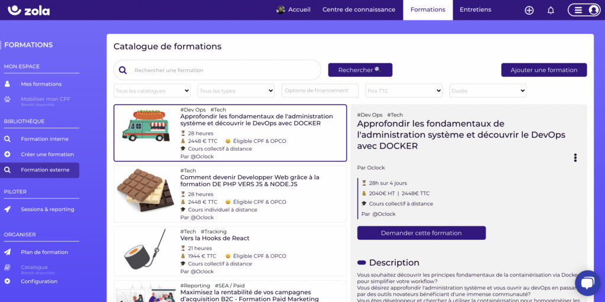Click 1944 € TTC price

[203, 256]
